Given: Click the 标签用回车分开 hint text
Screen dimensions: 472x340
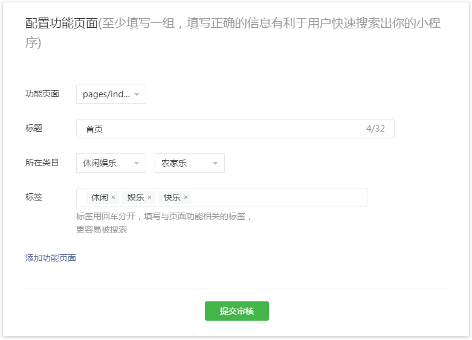Looking at the screenshot, I should point(106,216).
